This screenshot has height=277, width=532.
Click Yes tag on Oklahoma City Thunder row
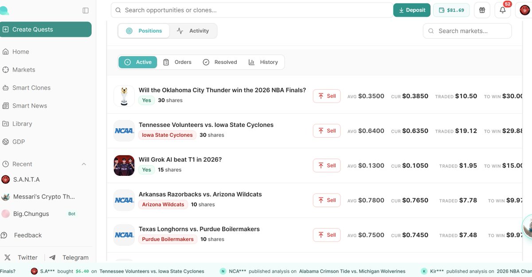coord(147,100)
